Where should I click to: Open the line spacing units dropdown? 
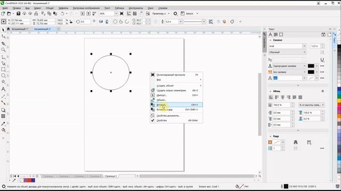point(311,105)
